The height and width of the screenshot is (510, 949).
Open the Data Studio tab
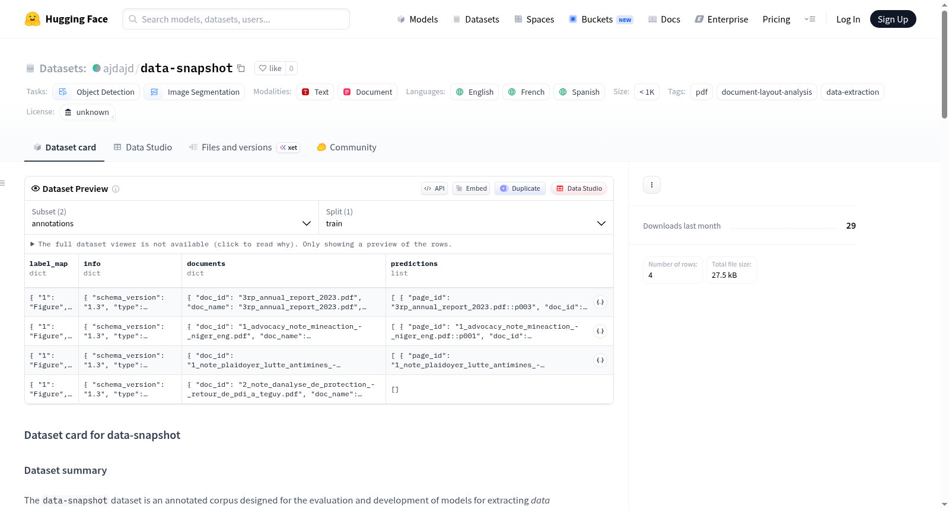[x=142, y=147]
